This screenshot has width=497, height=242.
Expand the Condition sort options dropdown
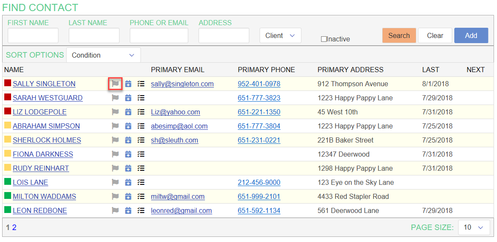(103, 55)
